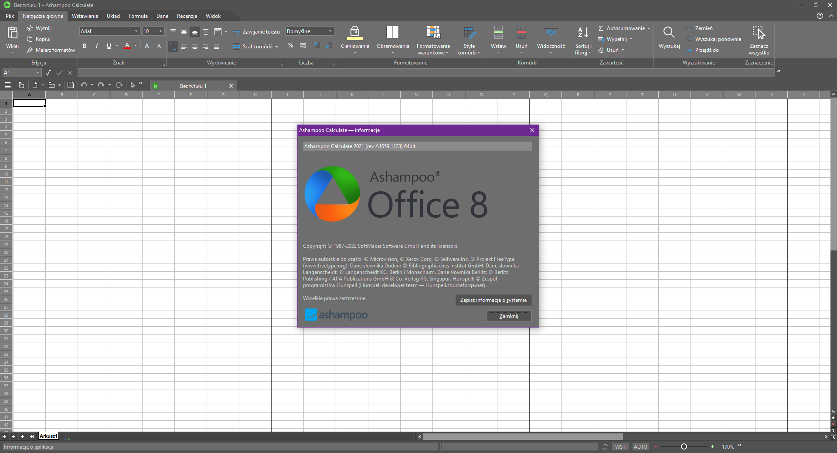Click the Przejdź do go-to command
The height and width of the screenshot is (453, 837).
coord(702,50)
